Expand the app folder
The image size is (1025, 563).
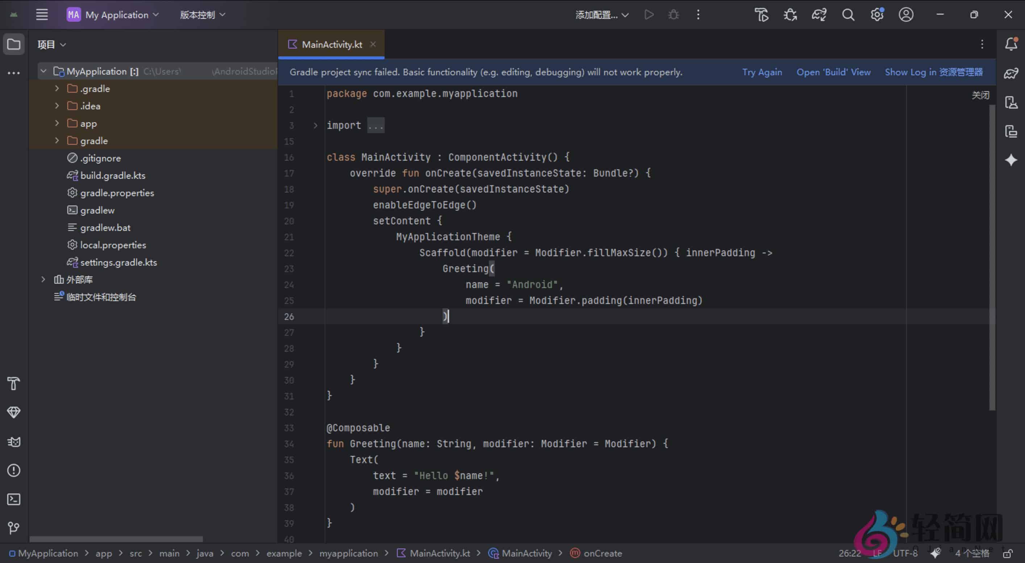(57, 123)
